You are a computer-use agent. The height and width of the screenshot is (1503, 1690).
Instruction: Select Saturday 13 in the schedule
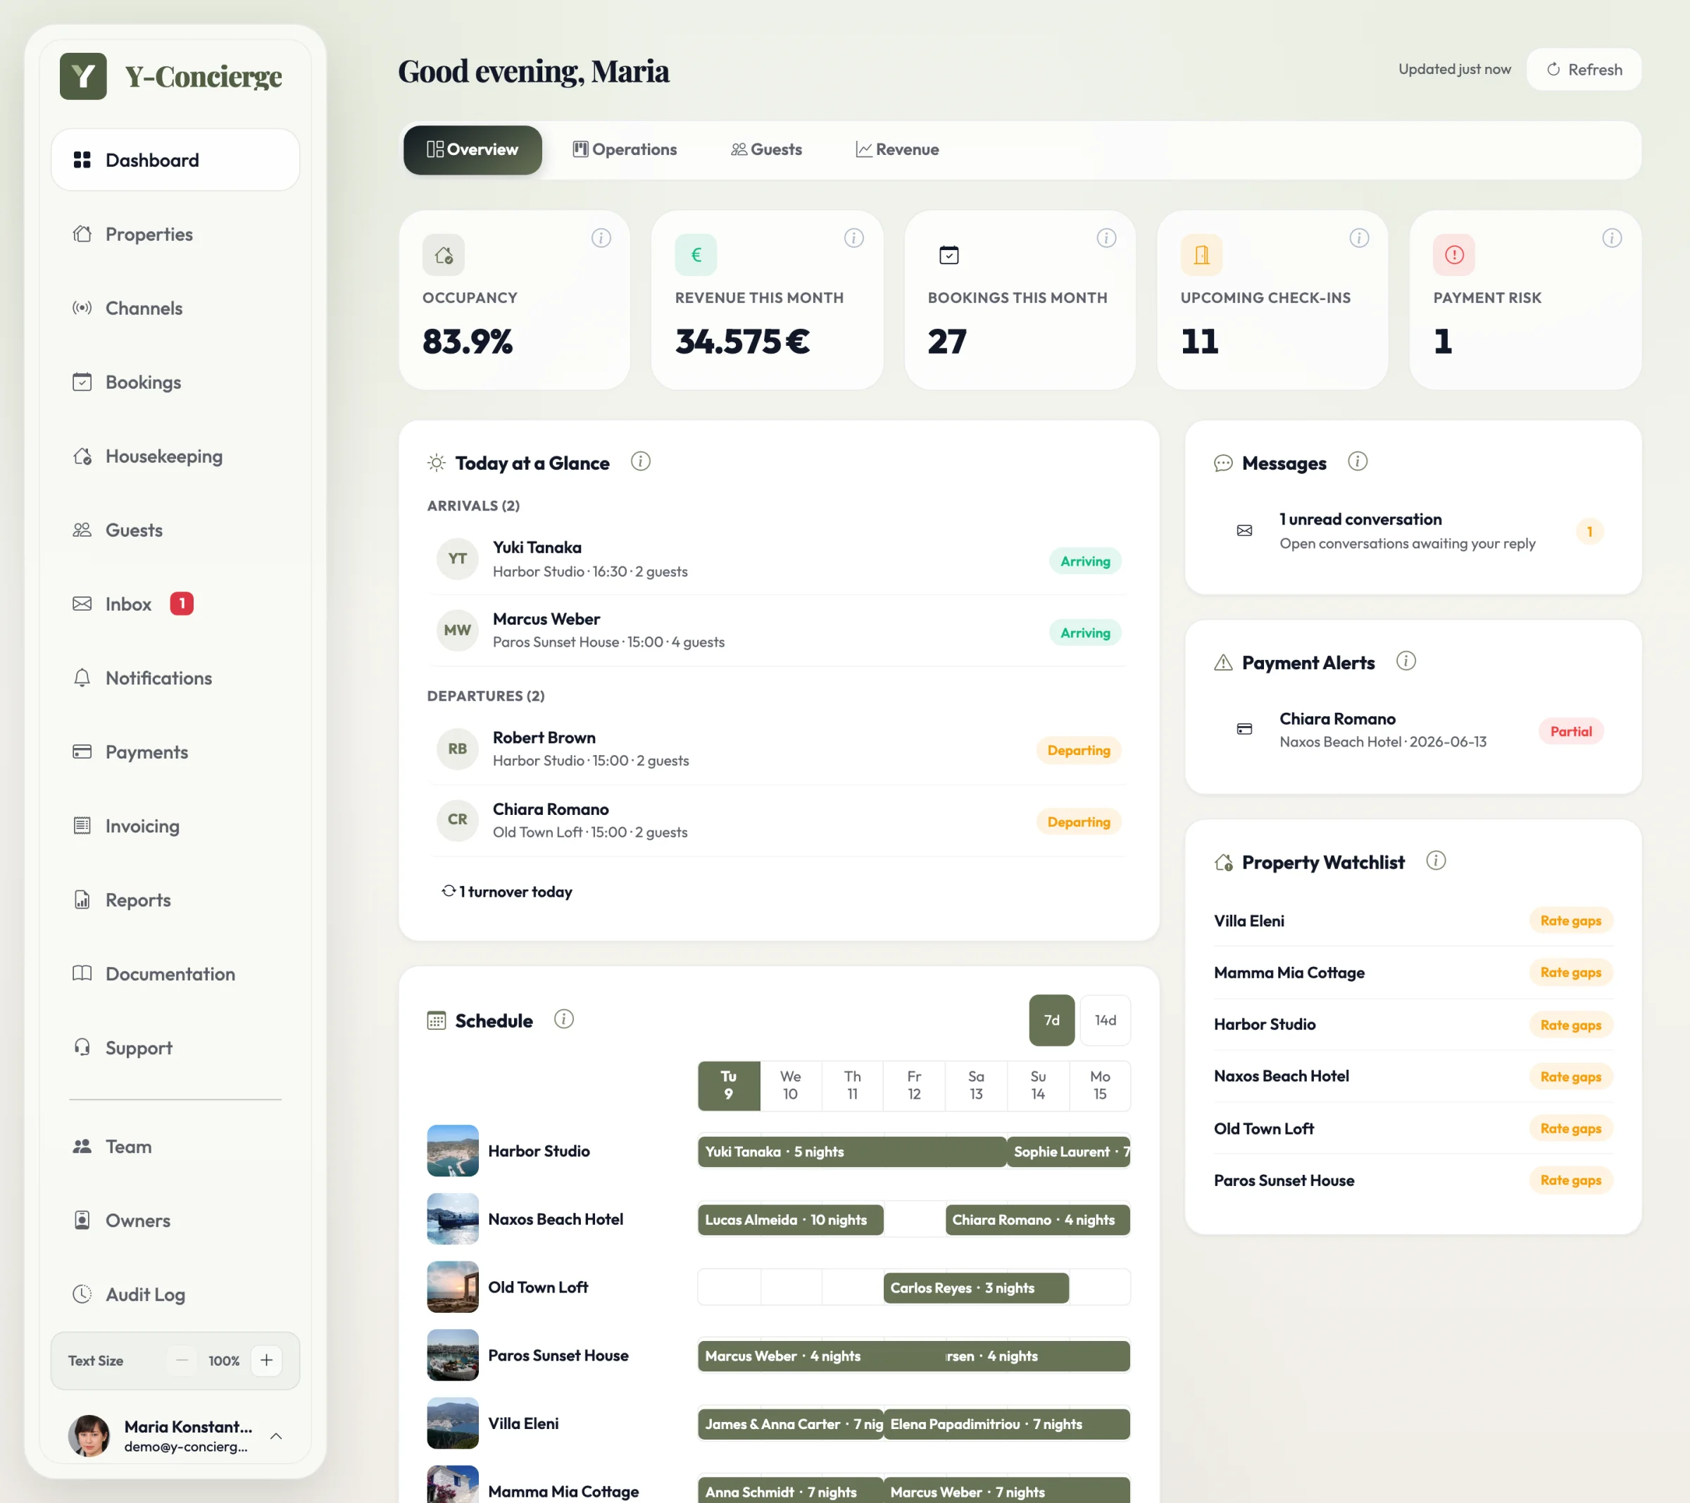coord(977,1085)
